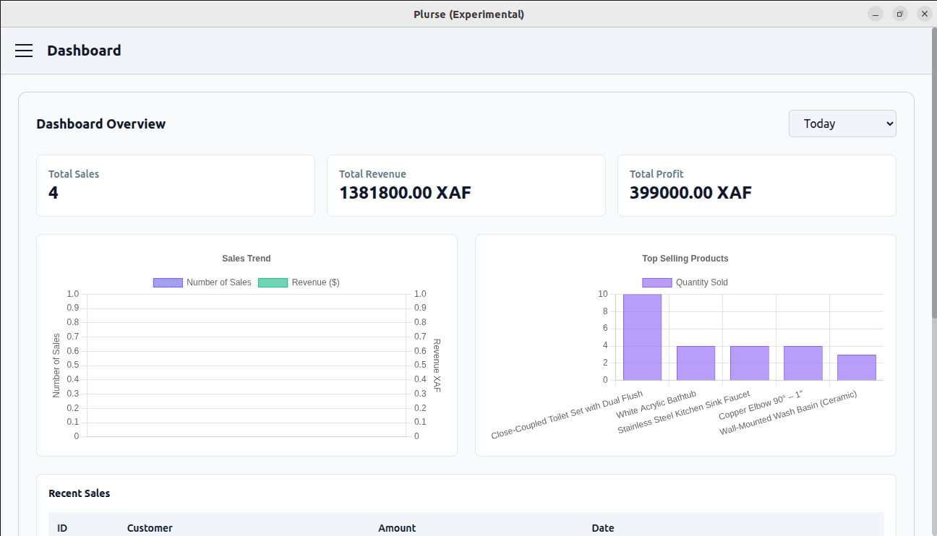This screenshot has width=937, height=536.
Task: Toggle Quantity Sold legend item
Action: click(685, 282)
